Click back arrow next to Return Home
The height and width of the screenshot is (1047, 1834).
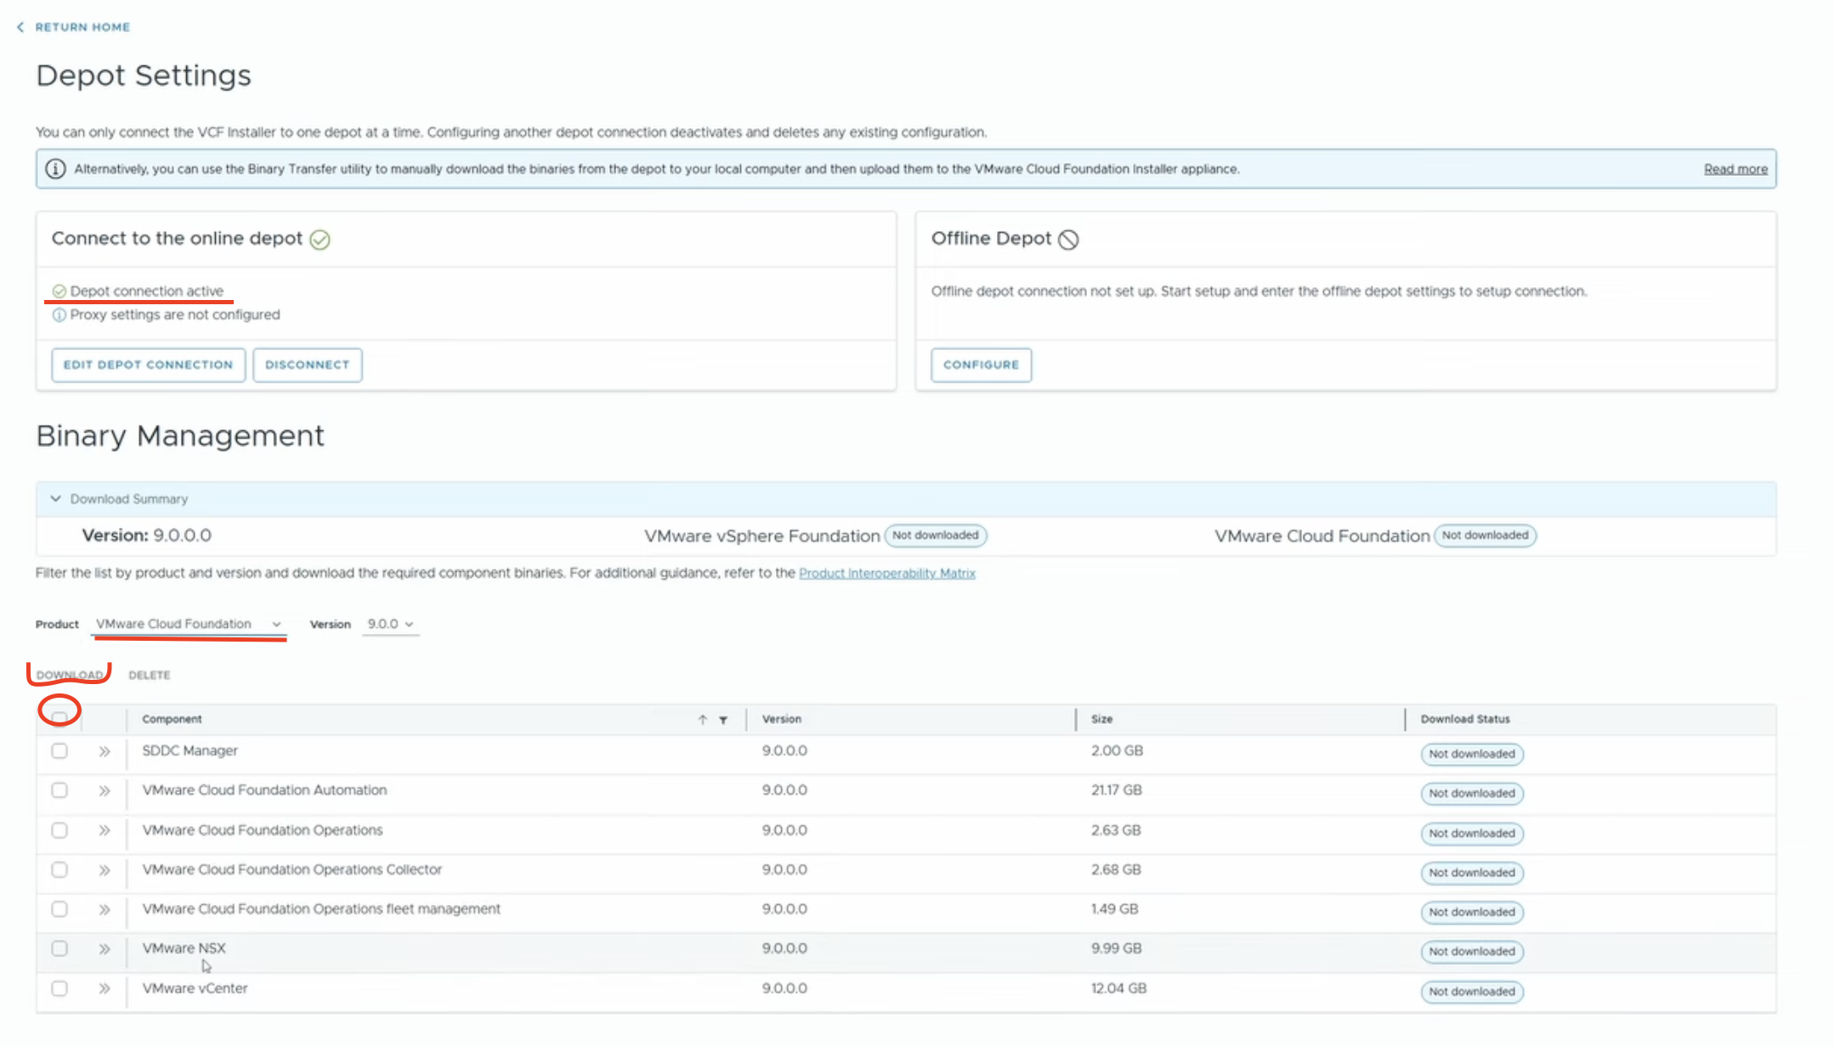tap(20, 27)
